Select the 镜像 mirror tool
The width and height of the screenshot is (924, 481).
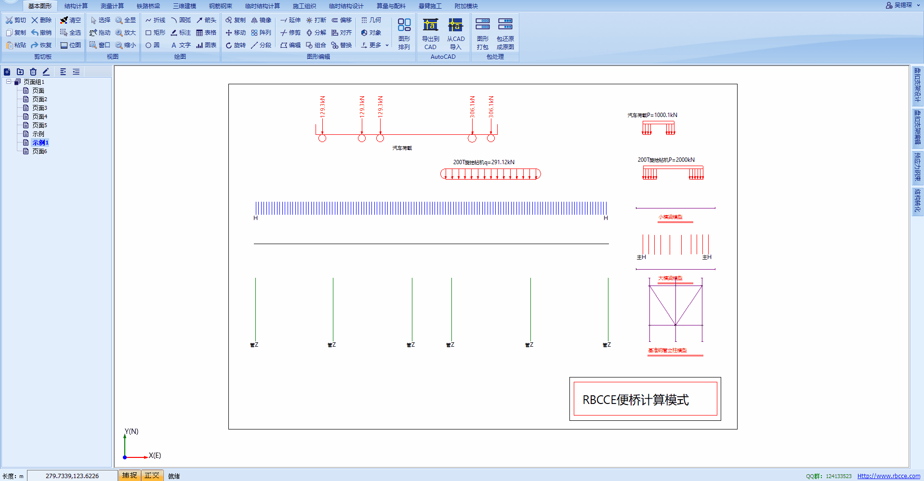click(x=261, y=20)
